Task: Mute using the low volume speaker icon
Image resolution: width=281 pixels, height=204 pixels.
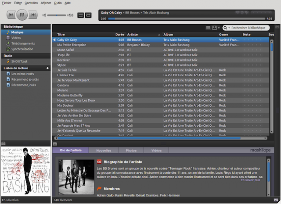Action: [44, 15]
